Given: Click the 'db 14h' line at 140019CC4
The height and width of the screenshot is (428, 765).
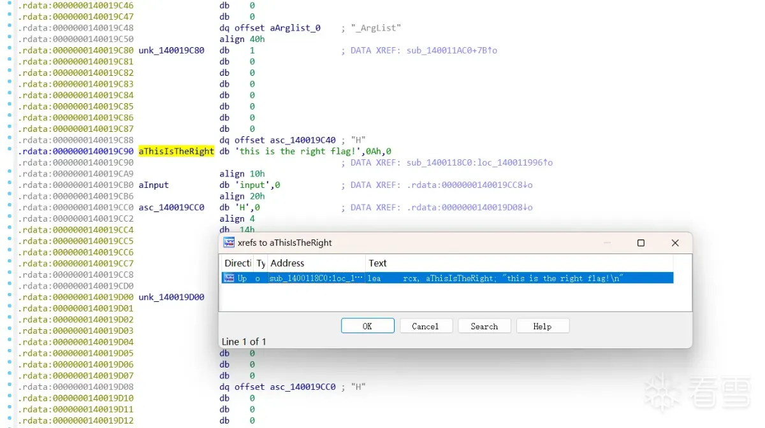Looking at the screenshot, I should point(237,230).
